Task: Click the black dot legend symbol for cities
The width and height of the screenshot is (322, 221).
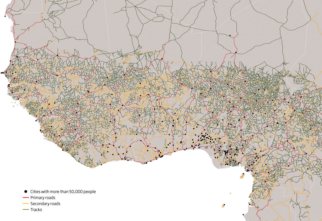Action: point(26,192)
